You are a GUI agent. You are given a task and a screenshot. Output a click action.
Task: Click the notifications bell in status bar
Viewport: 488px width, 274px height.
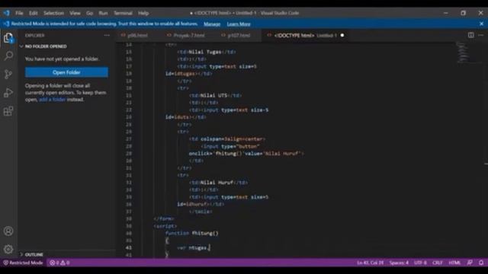tap(481, 263)
